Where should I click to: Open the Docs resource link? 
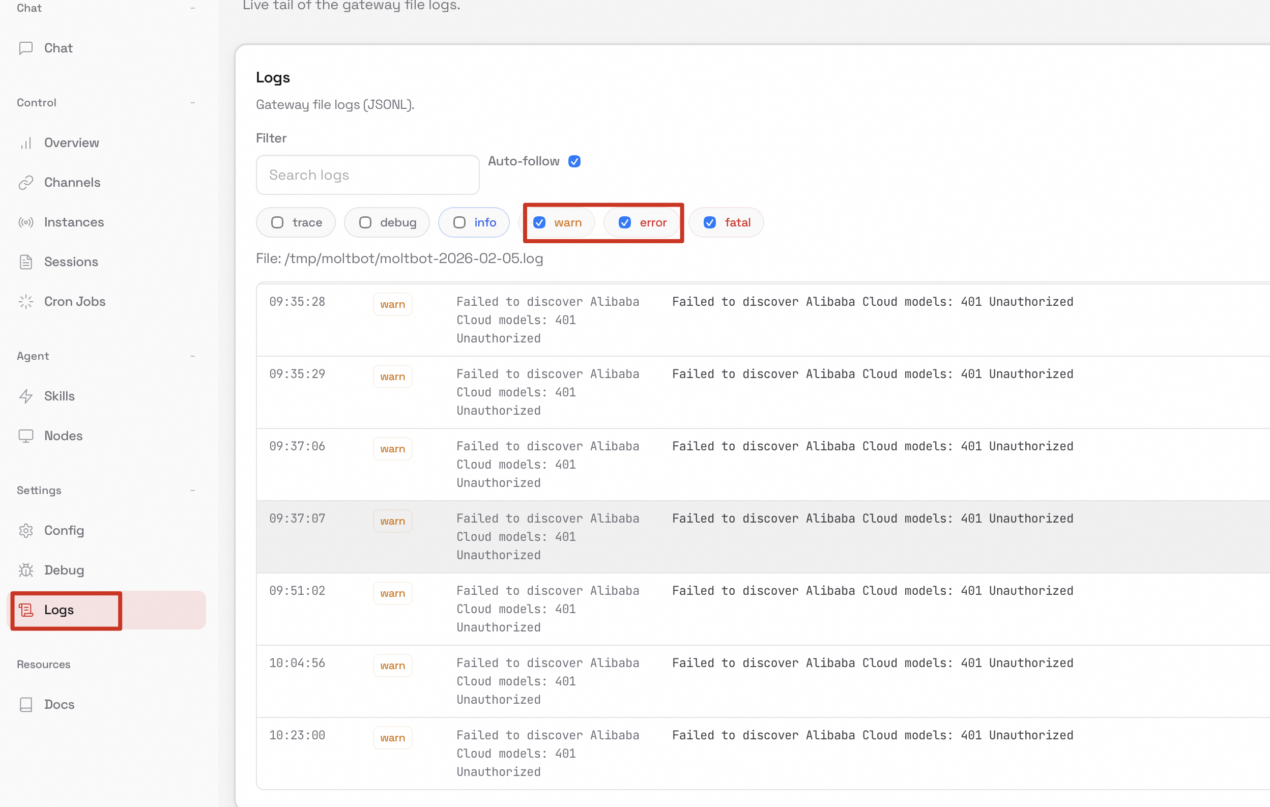(x=59, y=704)
